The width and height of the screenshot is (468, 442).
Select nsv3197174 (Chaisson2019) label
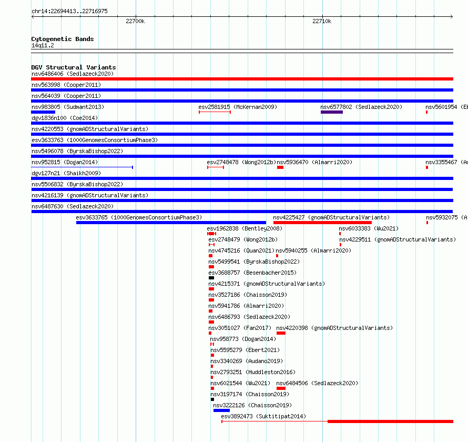coord(250,394)
